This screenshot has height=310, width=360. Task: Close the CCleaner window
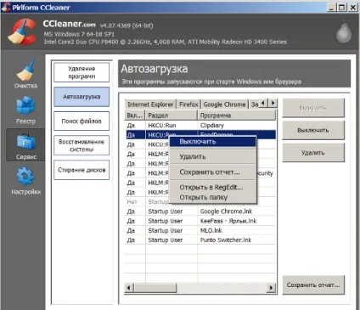pyautogui.click(x=353, y=8)
